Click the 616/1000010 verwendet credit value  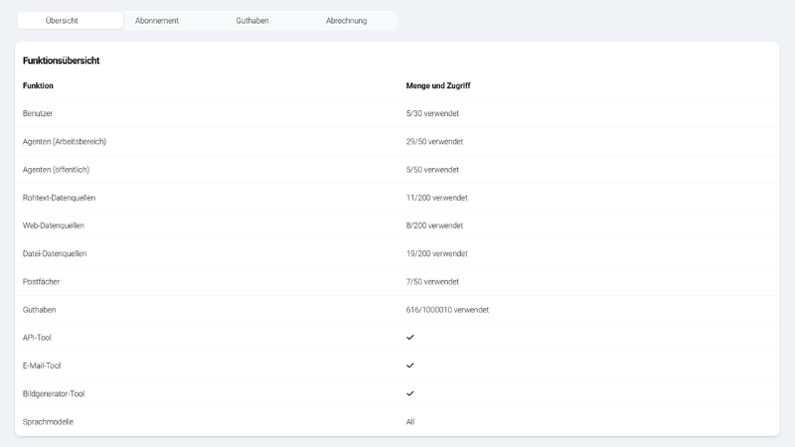(x=447, y=310)
